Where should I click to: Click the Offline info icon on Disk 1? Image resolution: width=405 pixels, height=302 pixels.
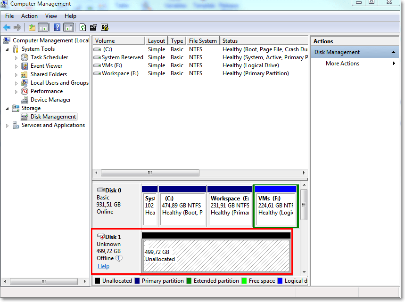point(119,258)
